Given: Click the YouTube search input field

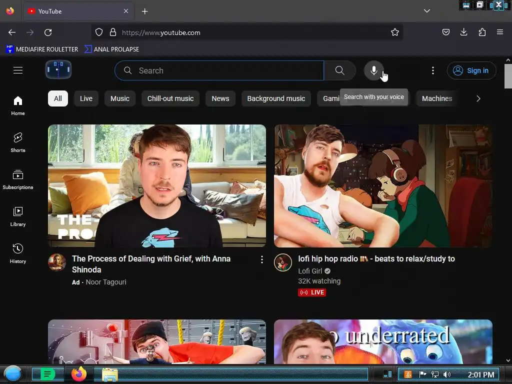Looking at the screenshot, I should pyautogui.click(x=219, y=70).
